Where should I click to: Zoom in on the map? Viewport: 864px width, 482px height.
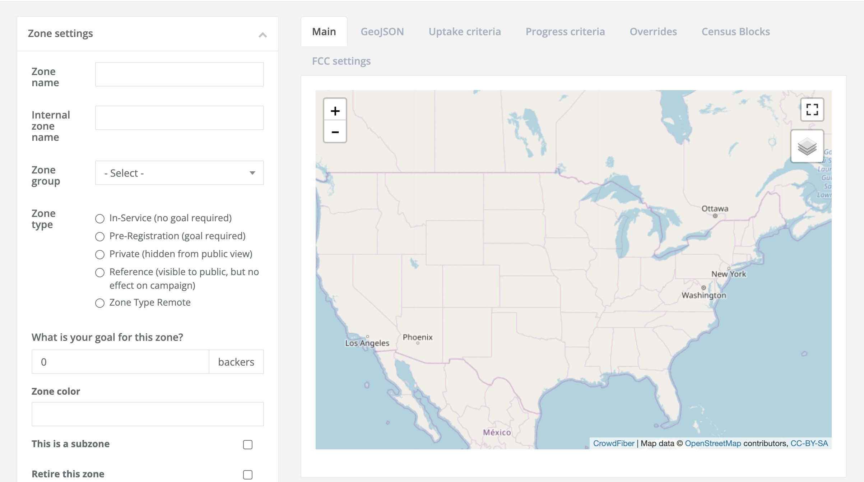[335, 110]
